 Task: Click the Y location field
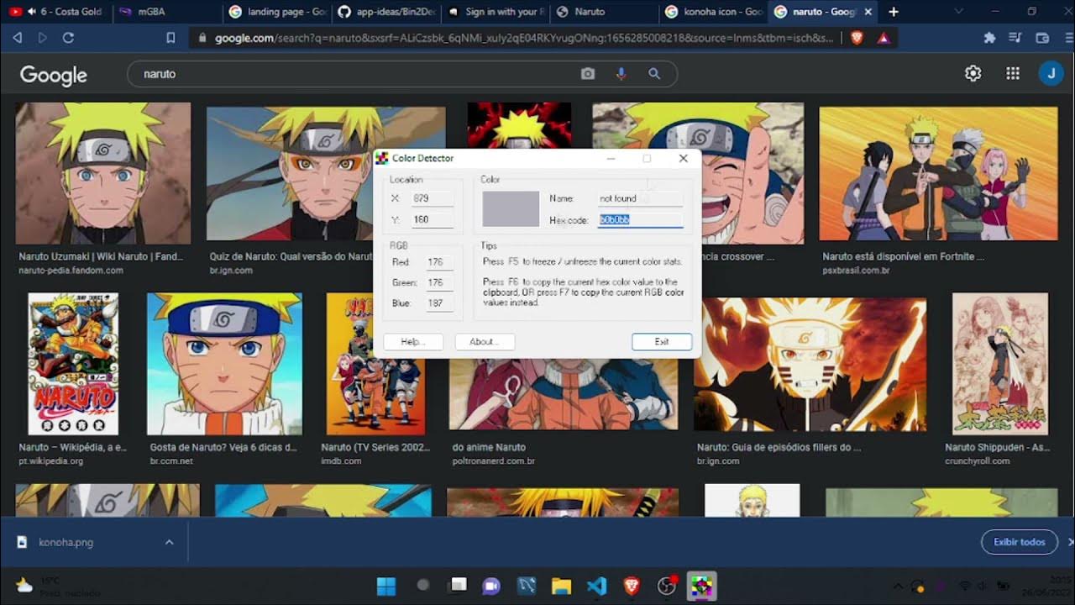coord(433,219)
